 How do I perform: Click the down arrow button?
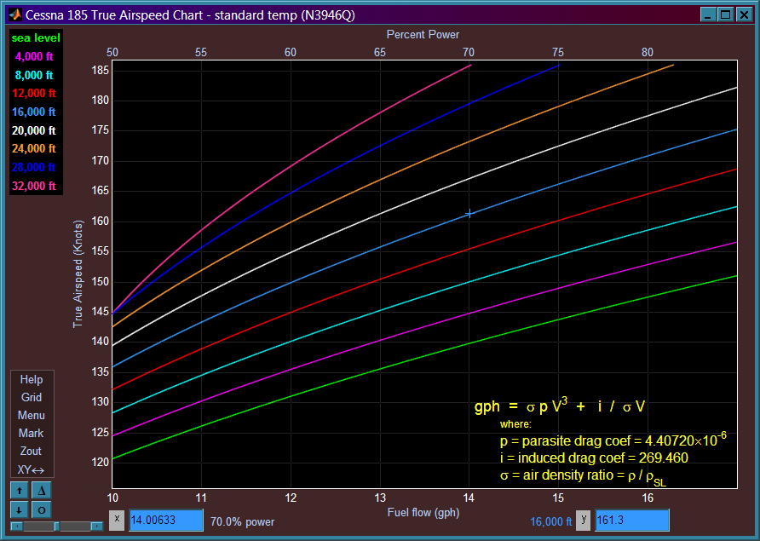20,510
